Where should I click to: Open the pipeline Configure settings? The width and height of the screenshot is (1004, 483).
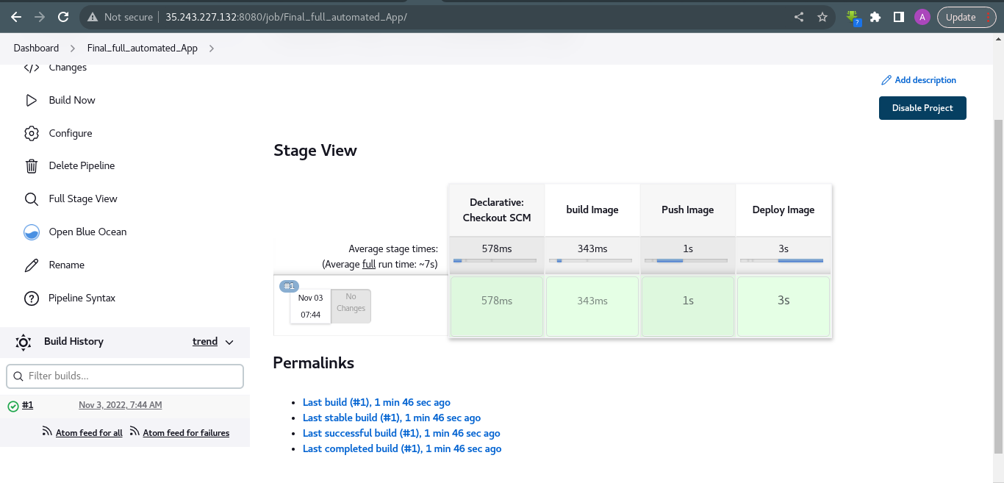click(70, 133)
